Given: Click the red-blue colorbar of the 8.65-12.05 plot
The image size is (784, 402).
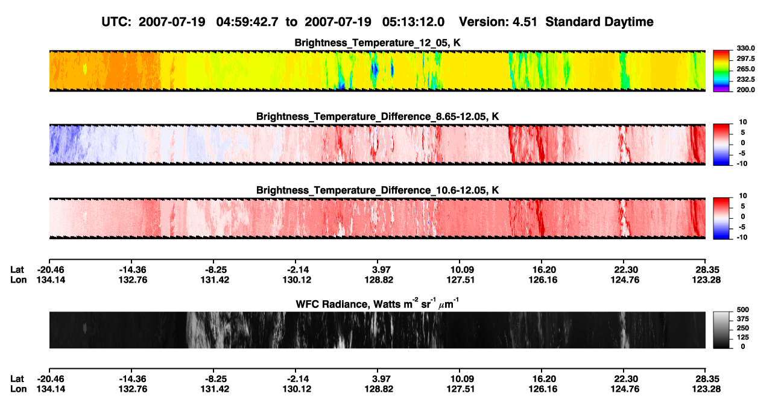Looking at the screenshot, I should (x=721, y=145).
